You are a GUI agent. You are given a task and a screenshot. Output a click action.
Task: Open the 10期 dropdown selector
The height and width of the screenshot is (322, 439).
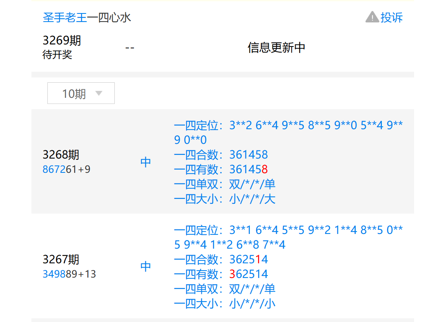pyautogui.click(x=80, y=93)
